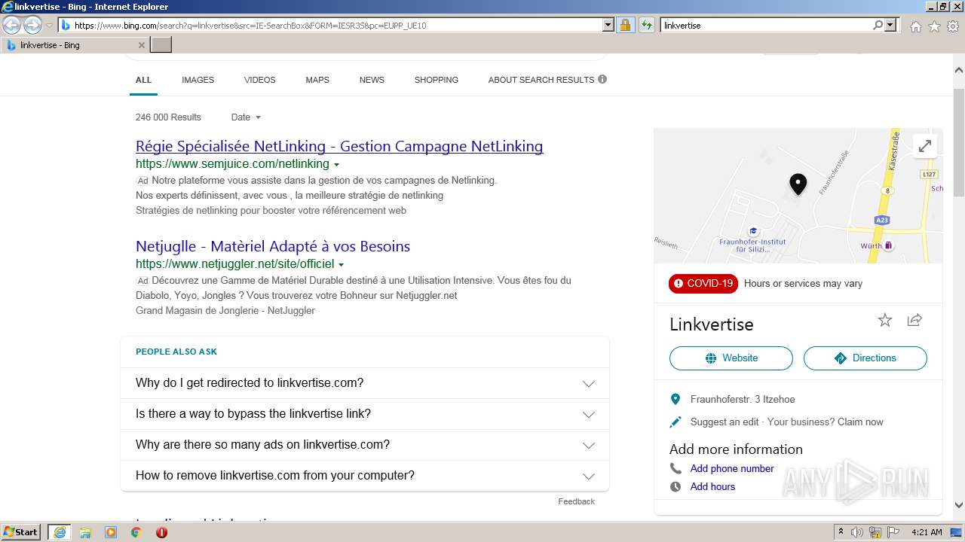
Task: Launch Chrome from the taskbar
Action: pyautogui.click(x=136, y=532)
